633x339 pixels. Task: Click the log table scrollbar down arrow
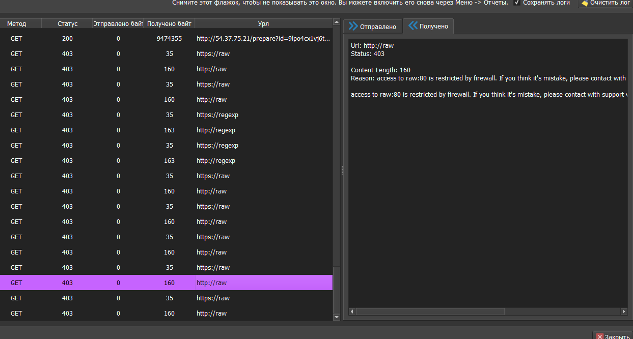coord(337,317)
